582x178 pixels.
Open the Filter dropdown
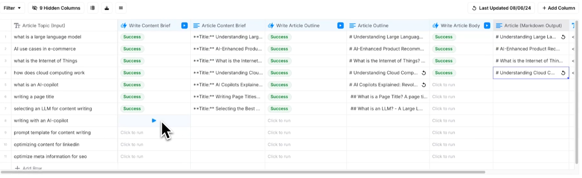[x=13, y=8]
